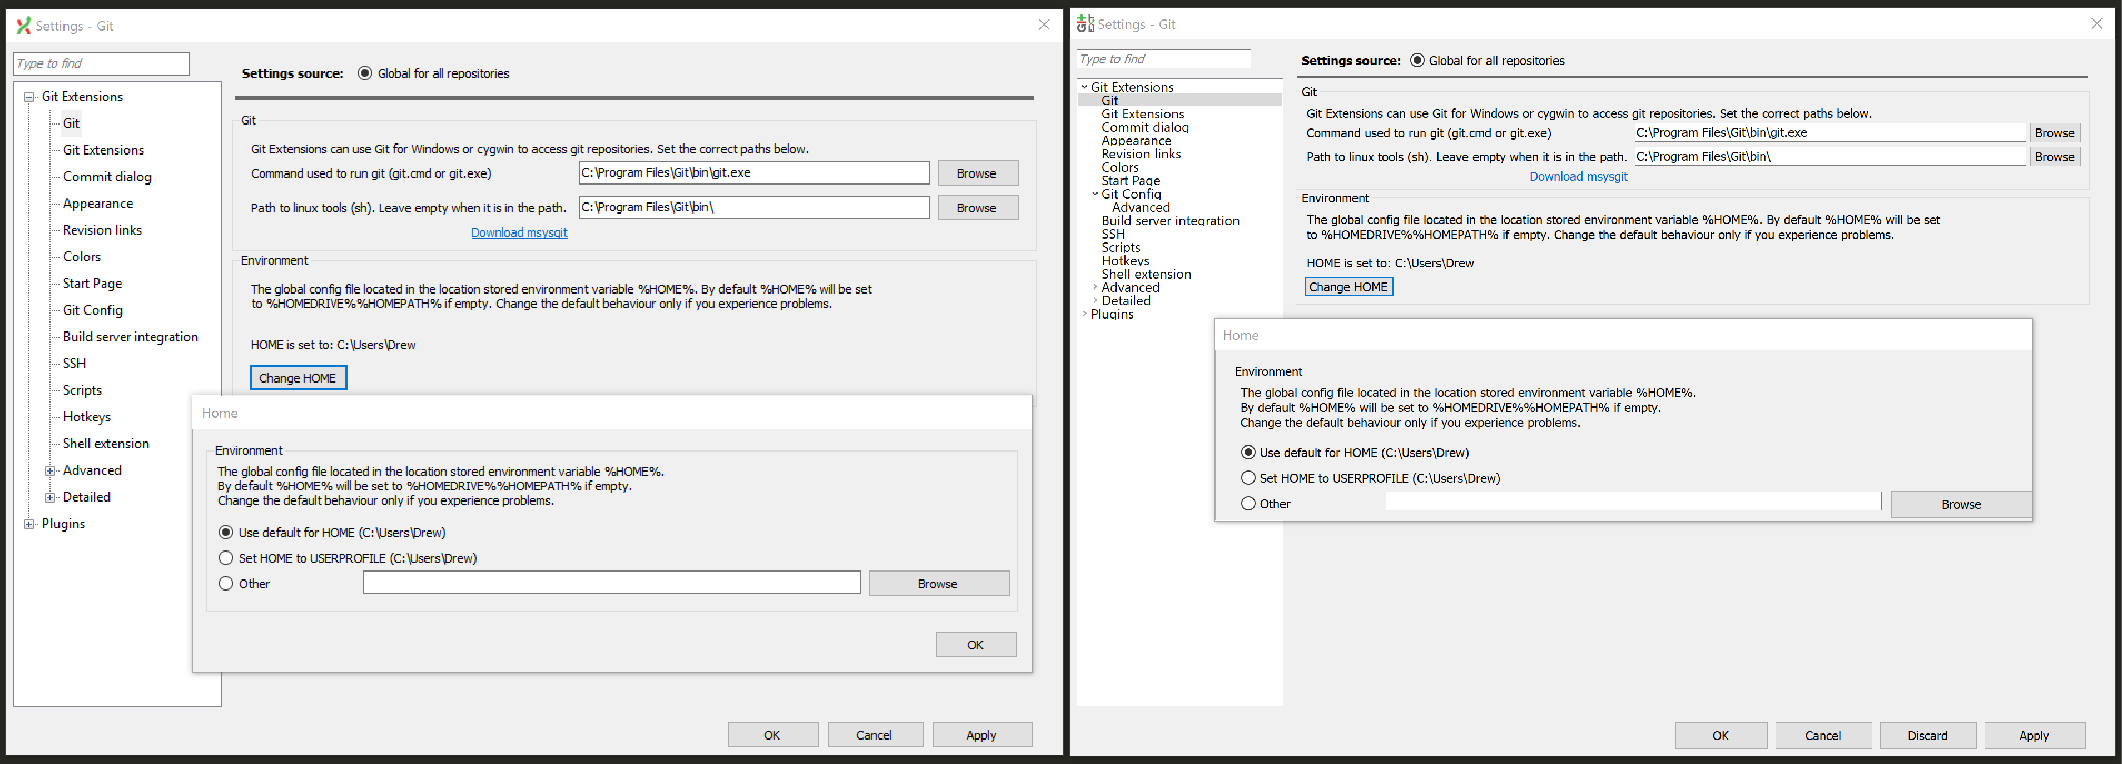Expand the Advanced tree node
Image resolution: width=2122 pixels, height=764 pixels.
(x=51, y=470)
